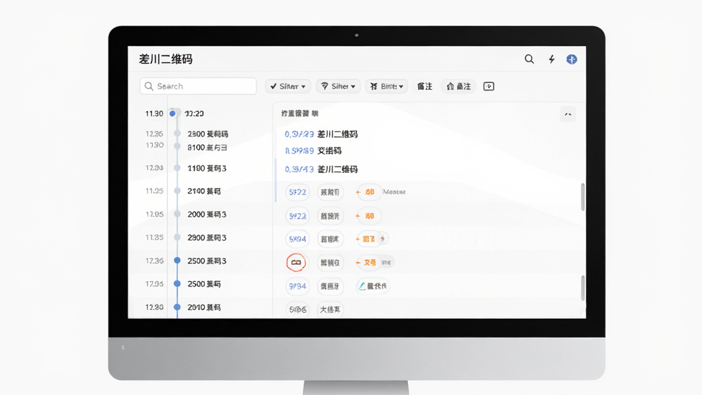Click the lightning bolt icon in the header
Viewport: 702px width, 395px height.
(x=552, y=59)
